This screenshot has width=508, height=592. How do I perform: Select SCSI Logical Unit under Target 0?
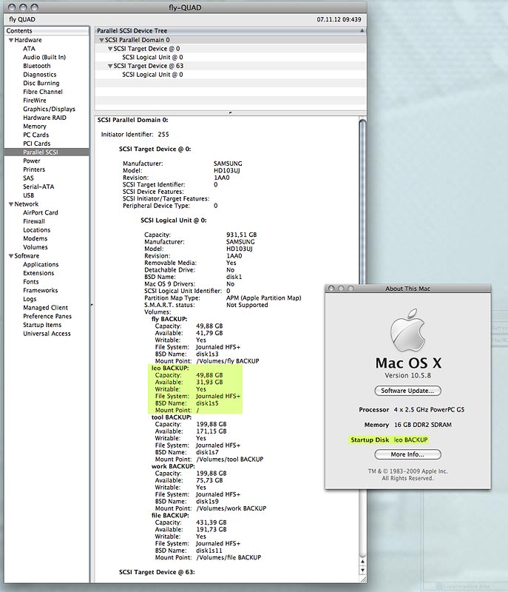pyautogui.click(x=152, y=58)
